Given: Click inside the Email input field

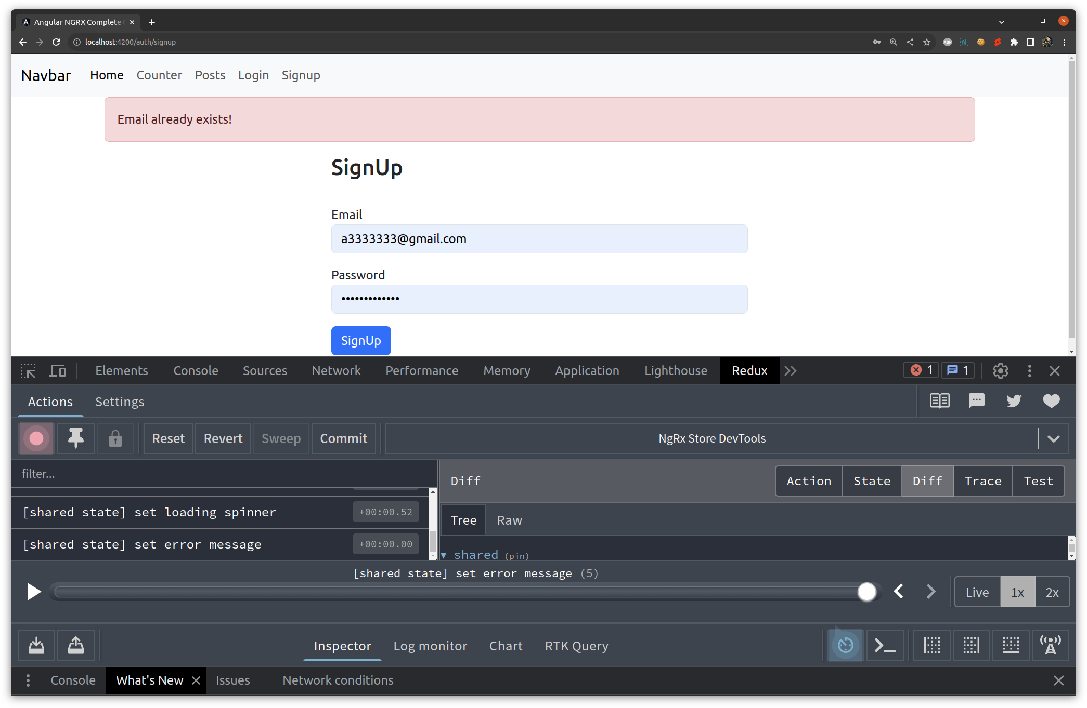Looking at the screenshot, I should [x=539, y=239].
